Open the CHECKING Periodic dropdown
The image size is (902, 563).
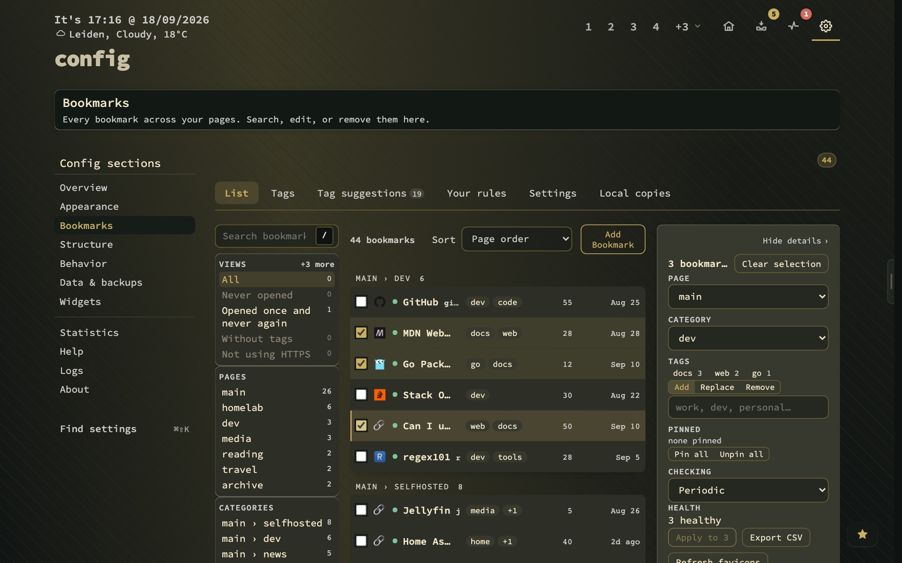click(x=748, y=490)
